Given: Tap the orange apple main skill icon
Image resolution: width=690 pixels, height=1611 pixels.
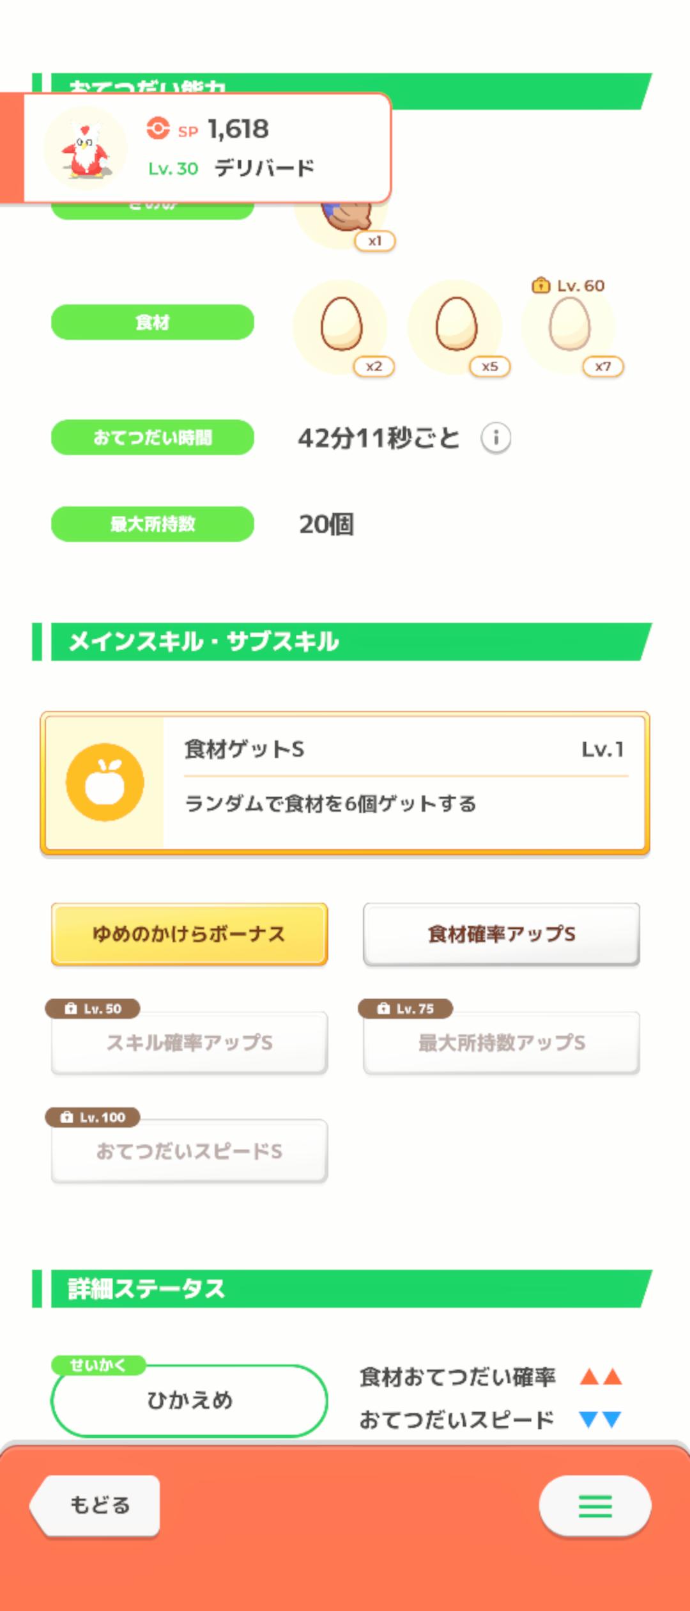Looking at the screenshot, I should 105,782.
